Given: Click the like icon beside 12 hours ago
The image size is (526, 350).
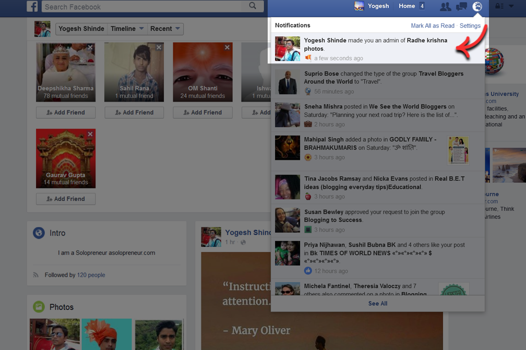Looking at the screenshot, I should tap(308, 271).
